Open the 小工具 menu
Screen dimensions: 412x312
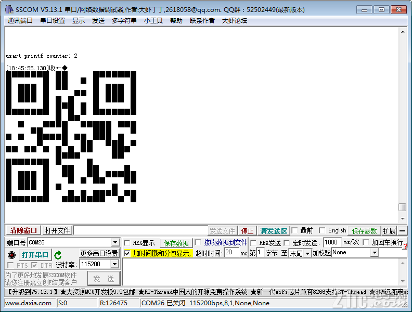click(153, 20)
